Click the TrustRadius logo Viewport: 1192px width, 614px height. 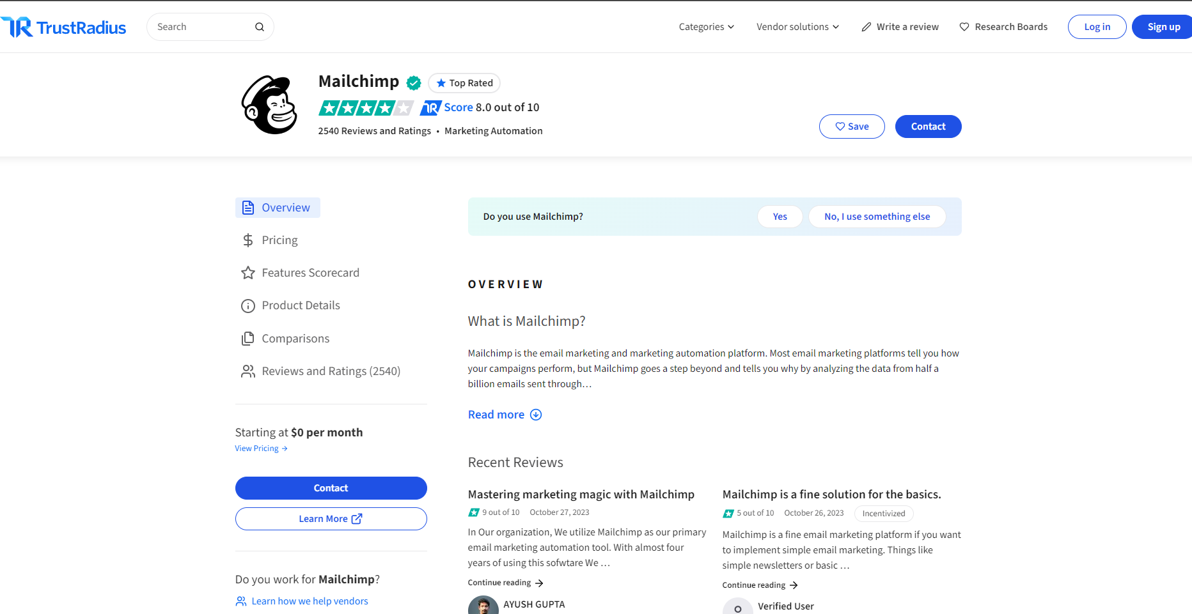[x=64, y=27]
